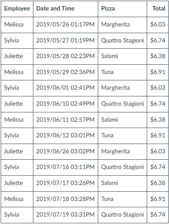Image resolution: width=169 pixels, height=224 pixels.
Task: Click the Salami cell dated 2019/05/28
Action: click(122, 57)
